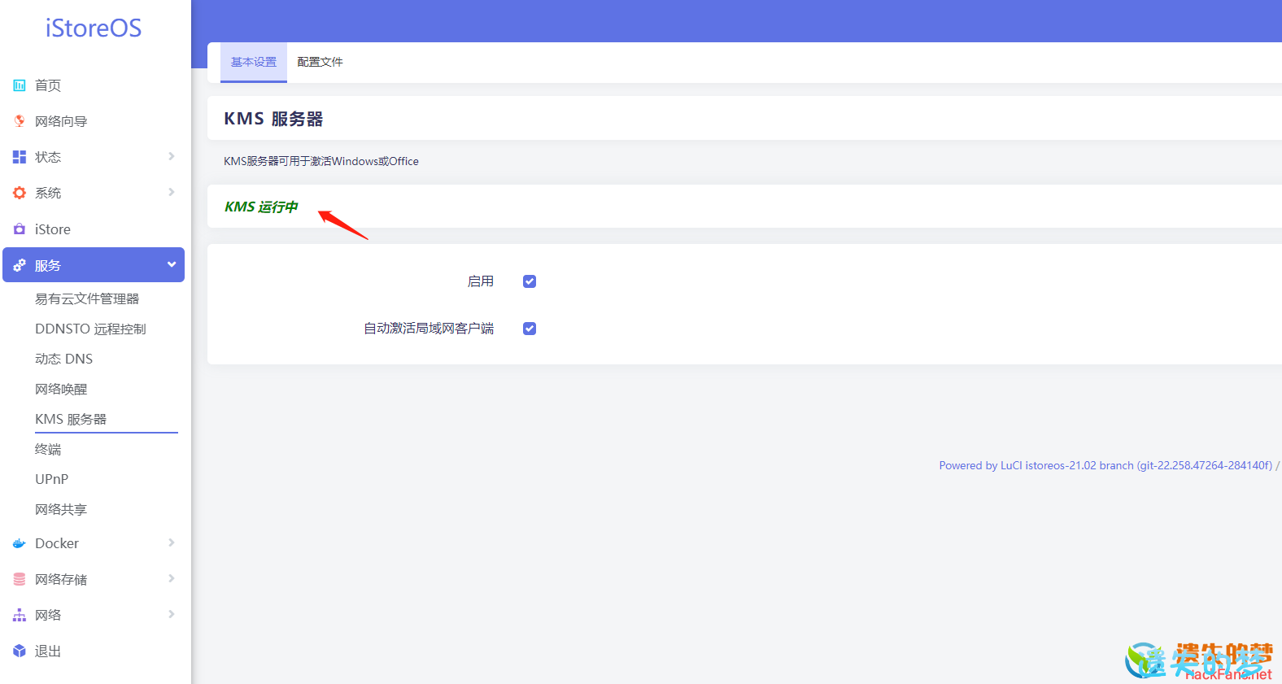Expand the 状态 menu chevron
The height and width of the screenshot is (684, 1282).
pos(172,156)
